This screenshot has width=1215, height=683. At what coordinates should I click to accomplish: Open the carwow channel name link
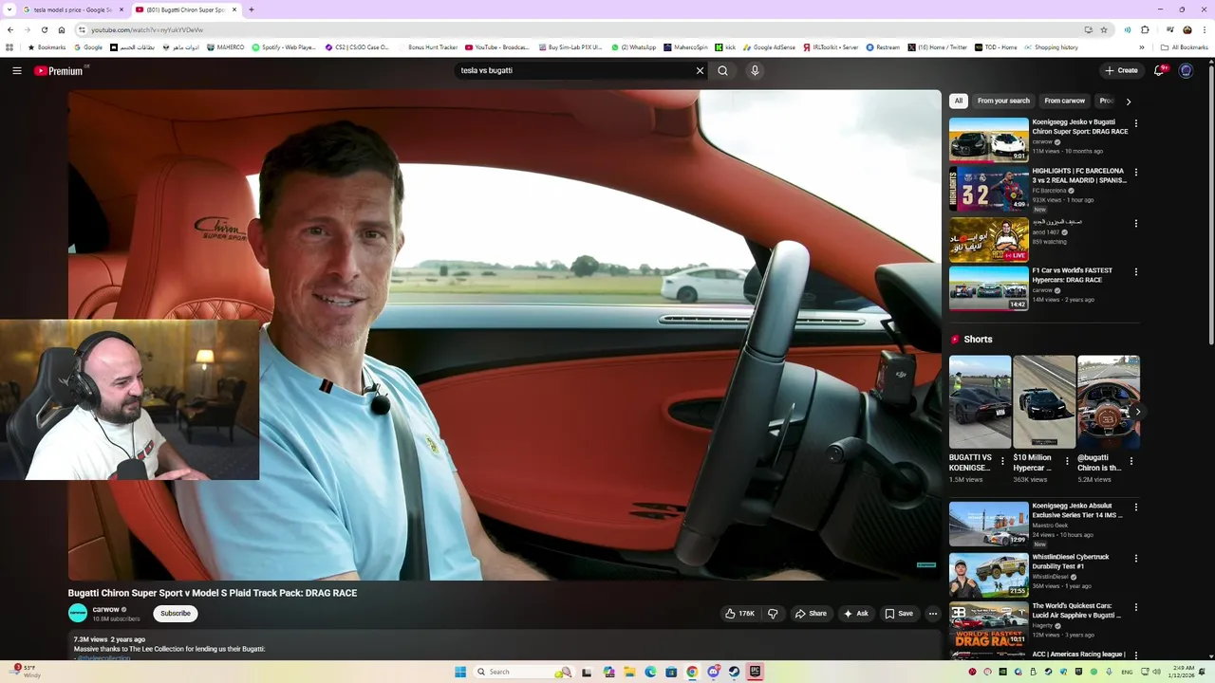click(x=106, y=610)
